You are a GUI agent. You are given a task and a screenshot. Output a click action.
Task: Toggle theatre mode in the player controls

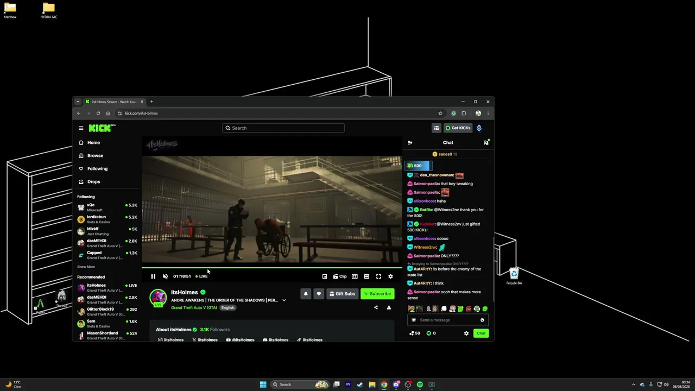367,276
